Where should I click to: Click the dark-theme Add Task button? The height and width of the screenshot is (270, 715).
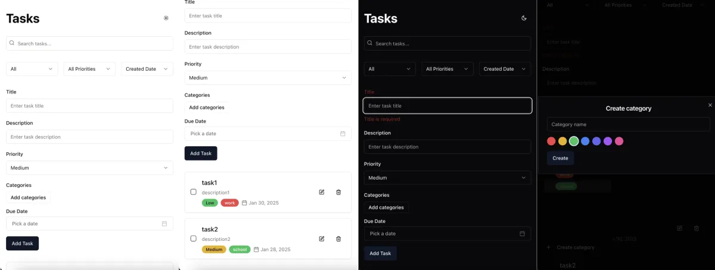click(380, 253)
